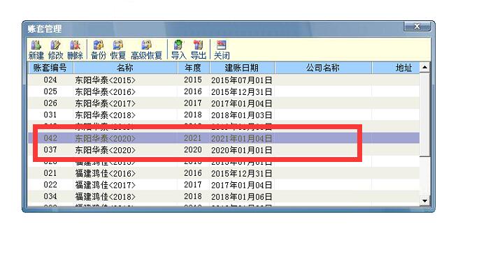
Task: Select the highlighted row numbered 042
Action: 223,138
